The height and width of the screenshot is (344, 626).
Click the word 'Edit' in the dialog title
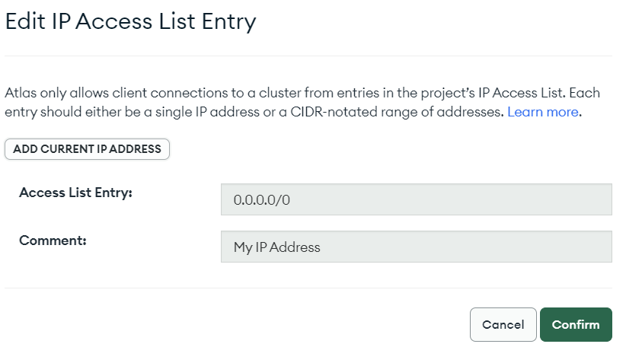pos(25,22)
